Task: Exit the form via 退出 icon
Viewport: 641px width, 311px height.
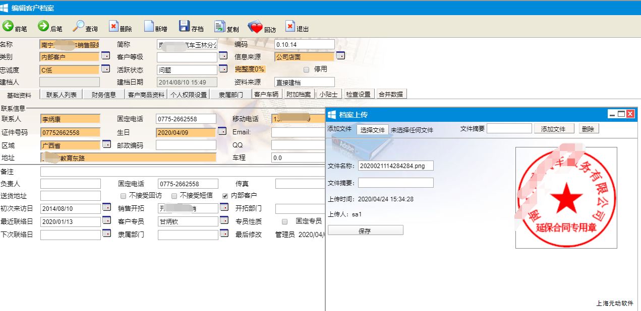Action: pyautogui.click(x=290, y=27)
